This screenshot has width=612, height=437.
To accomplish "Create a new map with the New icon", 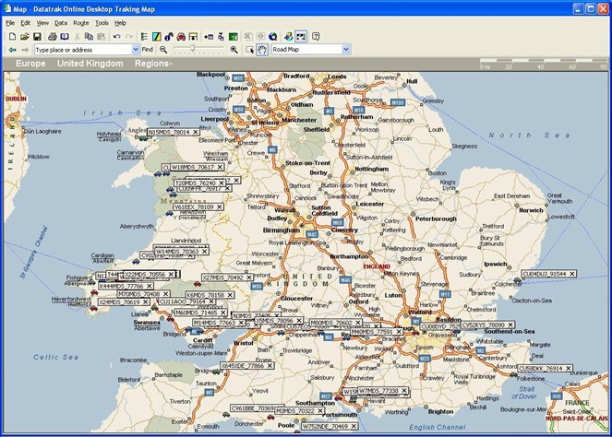I will [x=12, y=37].
